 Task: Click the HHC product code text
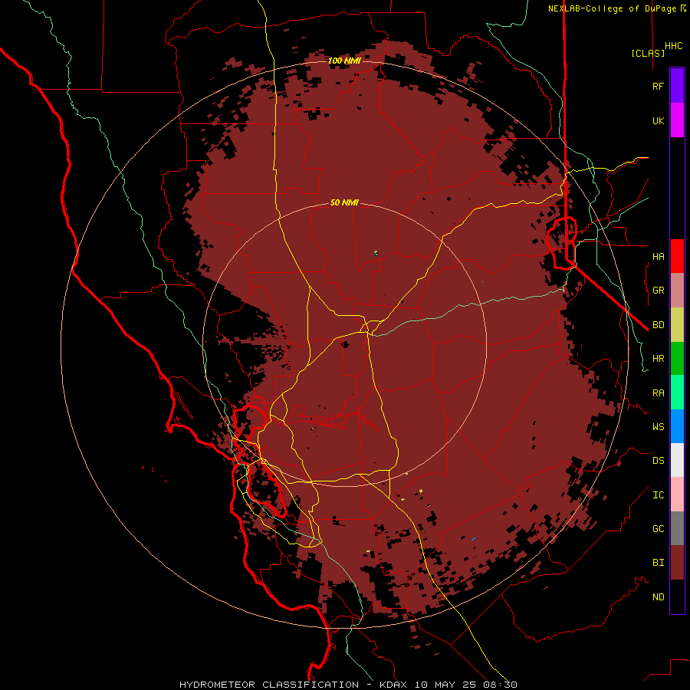point(674,46)
